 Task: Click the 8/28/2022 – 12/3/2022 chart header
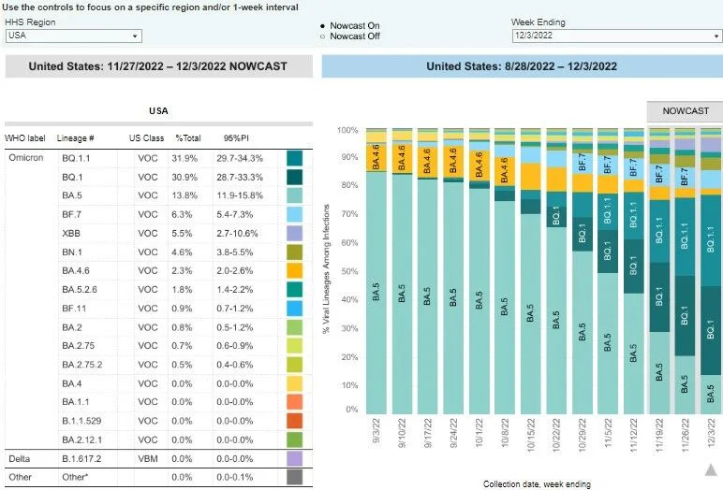click(x=522, y=66)
